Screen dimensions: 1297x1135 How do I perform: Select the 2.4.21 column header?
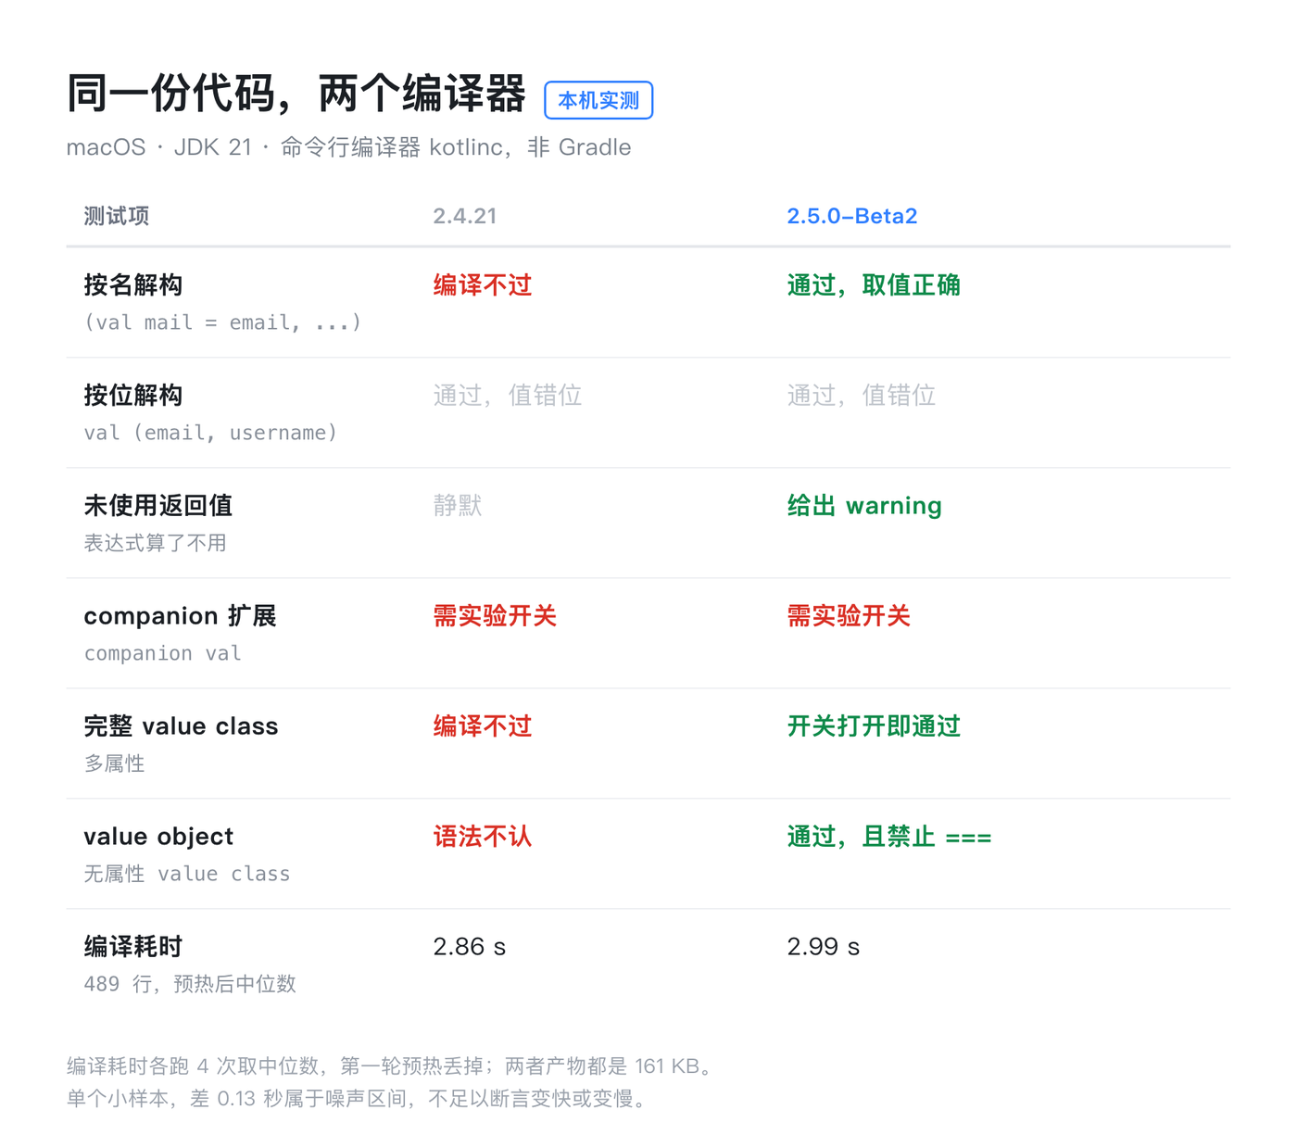coord(465,216)
